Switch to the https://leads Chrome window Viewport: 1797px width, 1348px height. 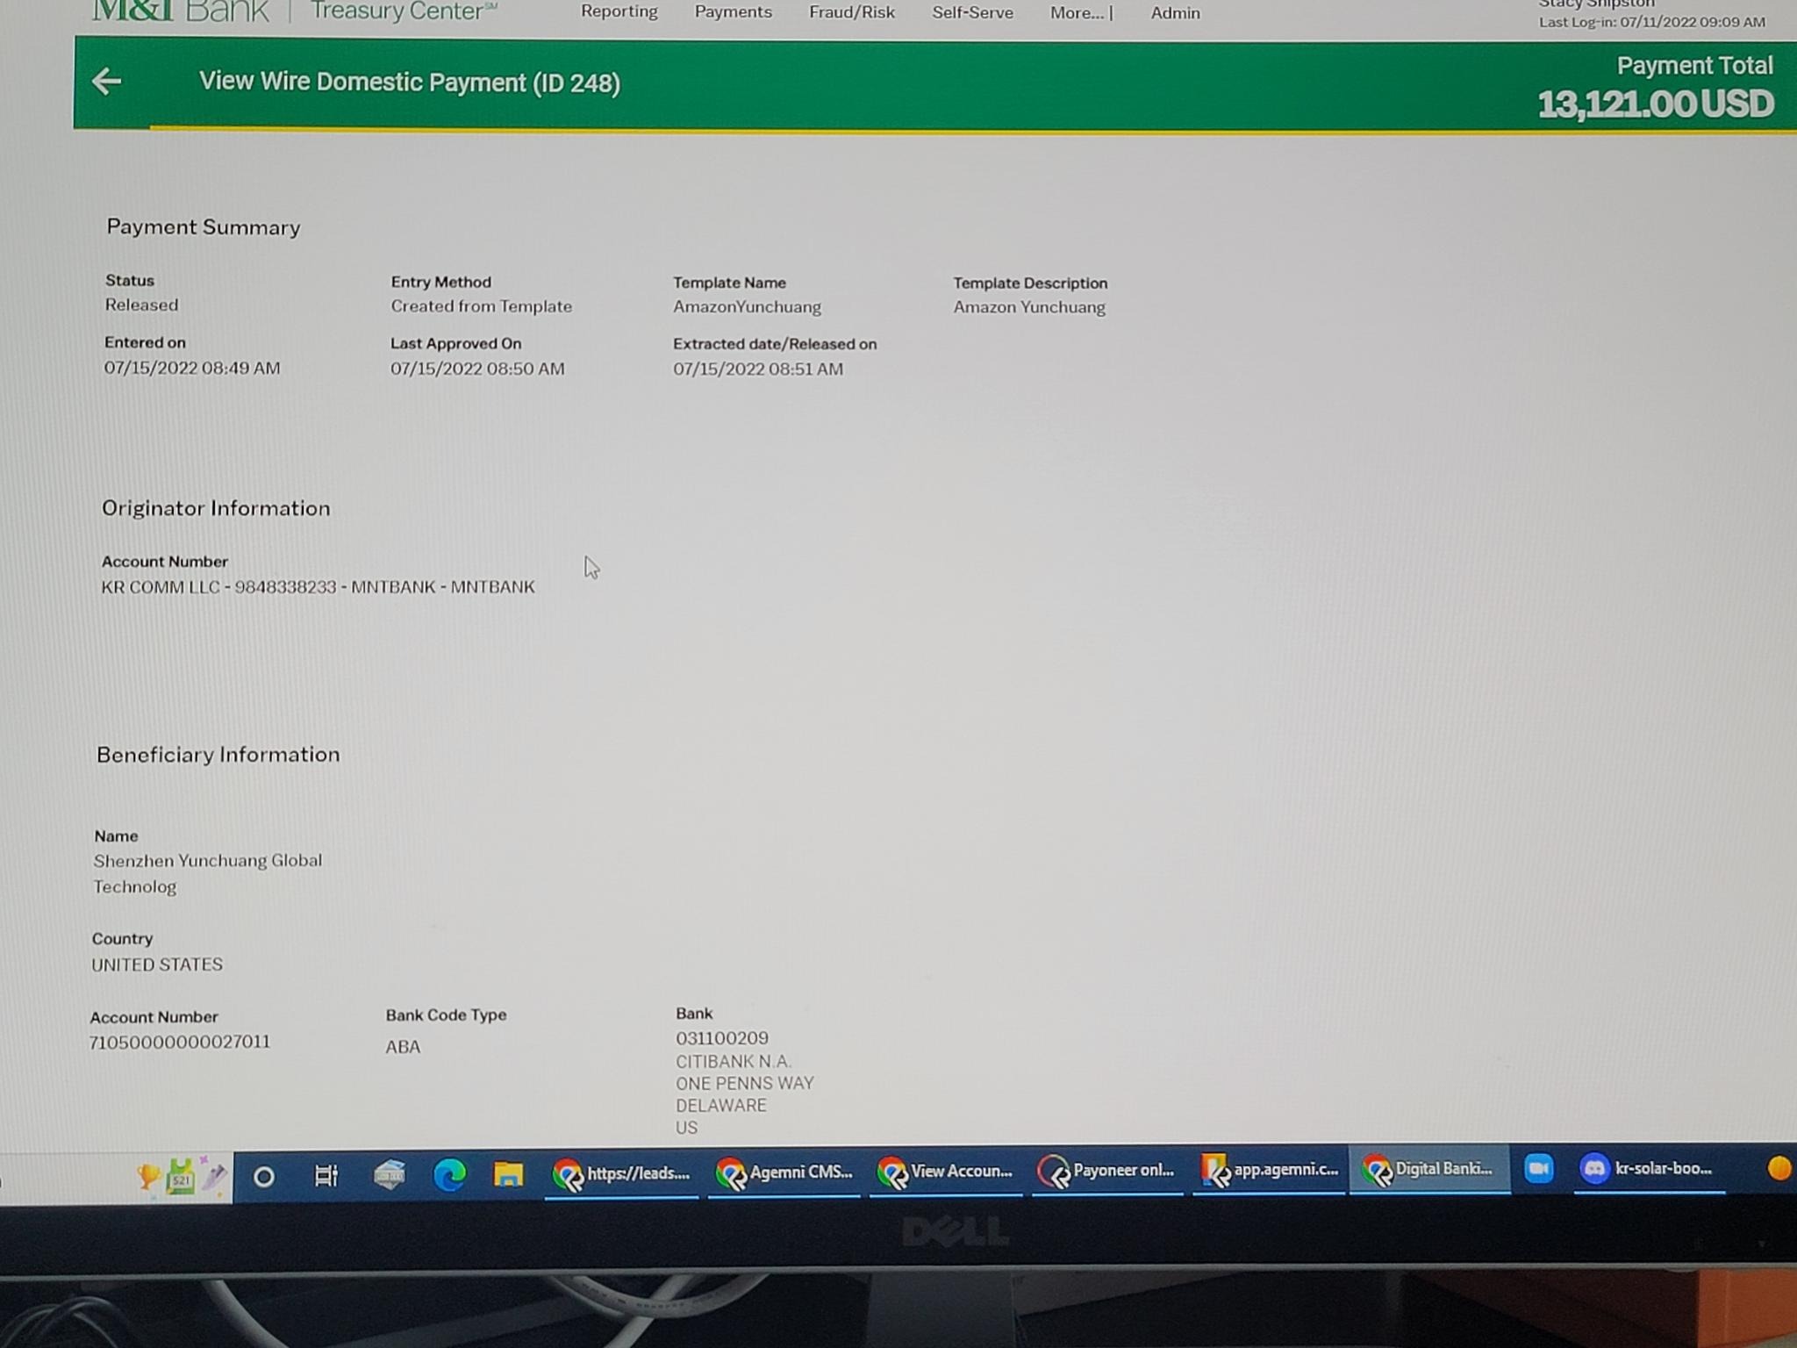click(x=621, y=1173)
